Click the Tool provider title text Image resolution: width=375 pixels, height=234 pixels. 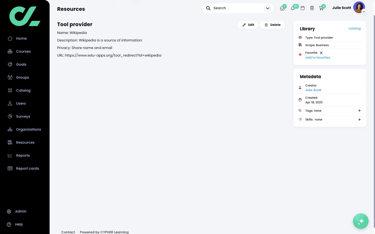click(x=75, y=24)
